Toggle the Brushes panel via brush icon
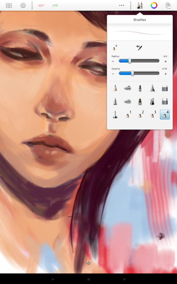 (140, 5)
